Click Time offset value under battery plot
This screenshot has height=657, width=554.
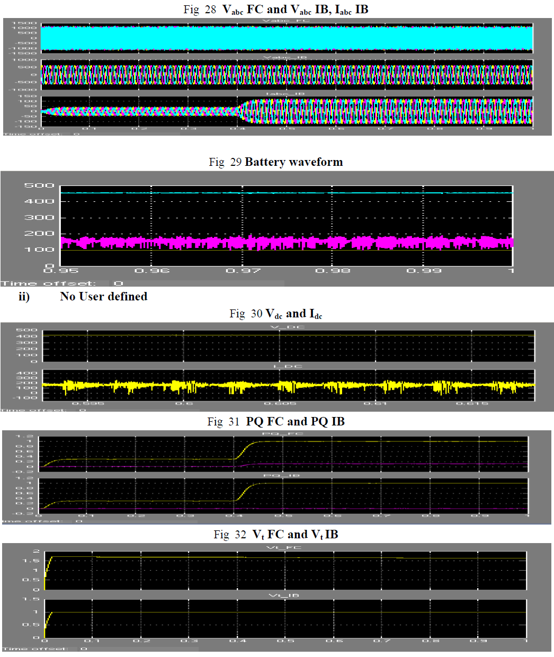point(118,283)
